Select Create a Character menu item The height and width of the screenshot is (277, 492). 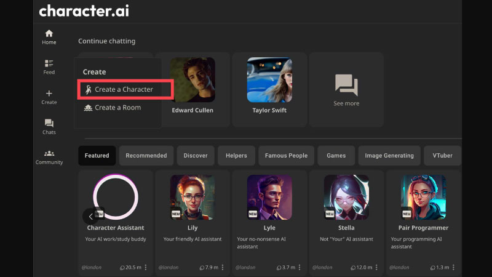point(124,89)
